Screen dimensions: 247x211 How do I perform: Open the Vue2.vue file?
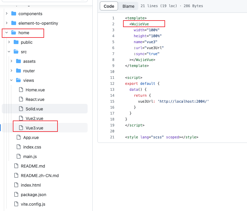tap(34, 118)
